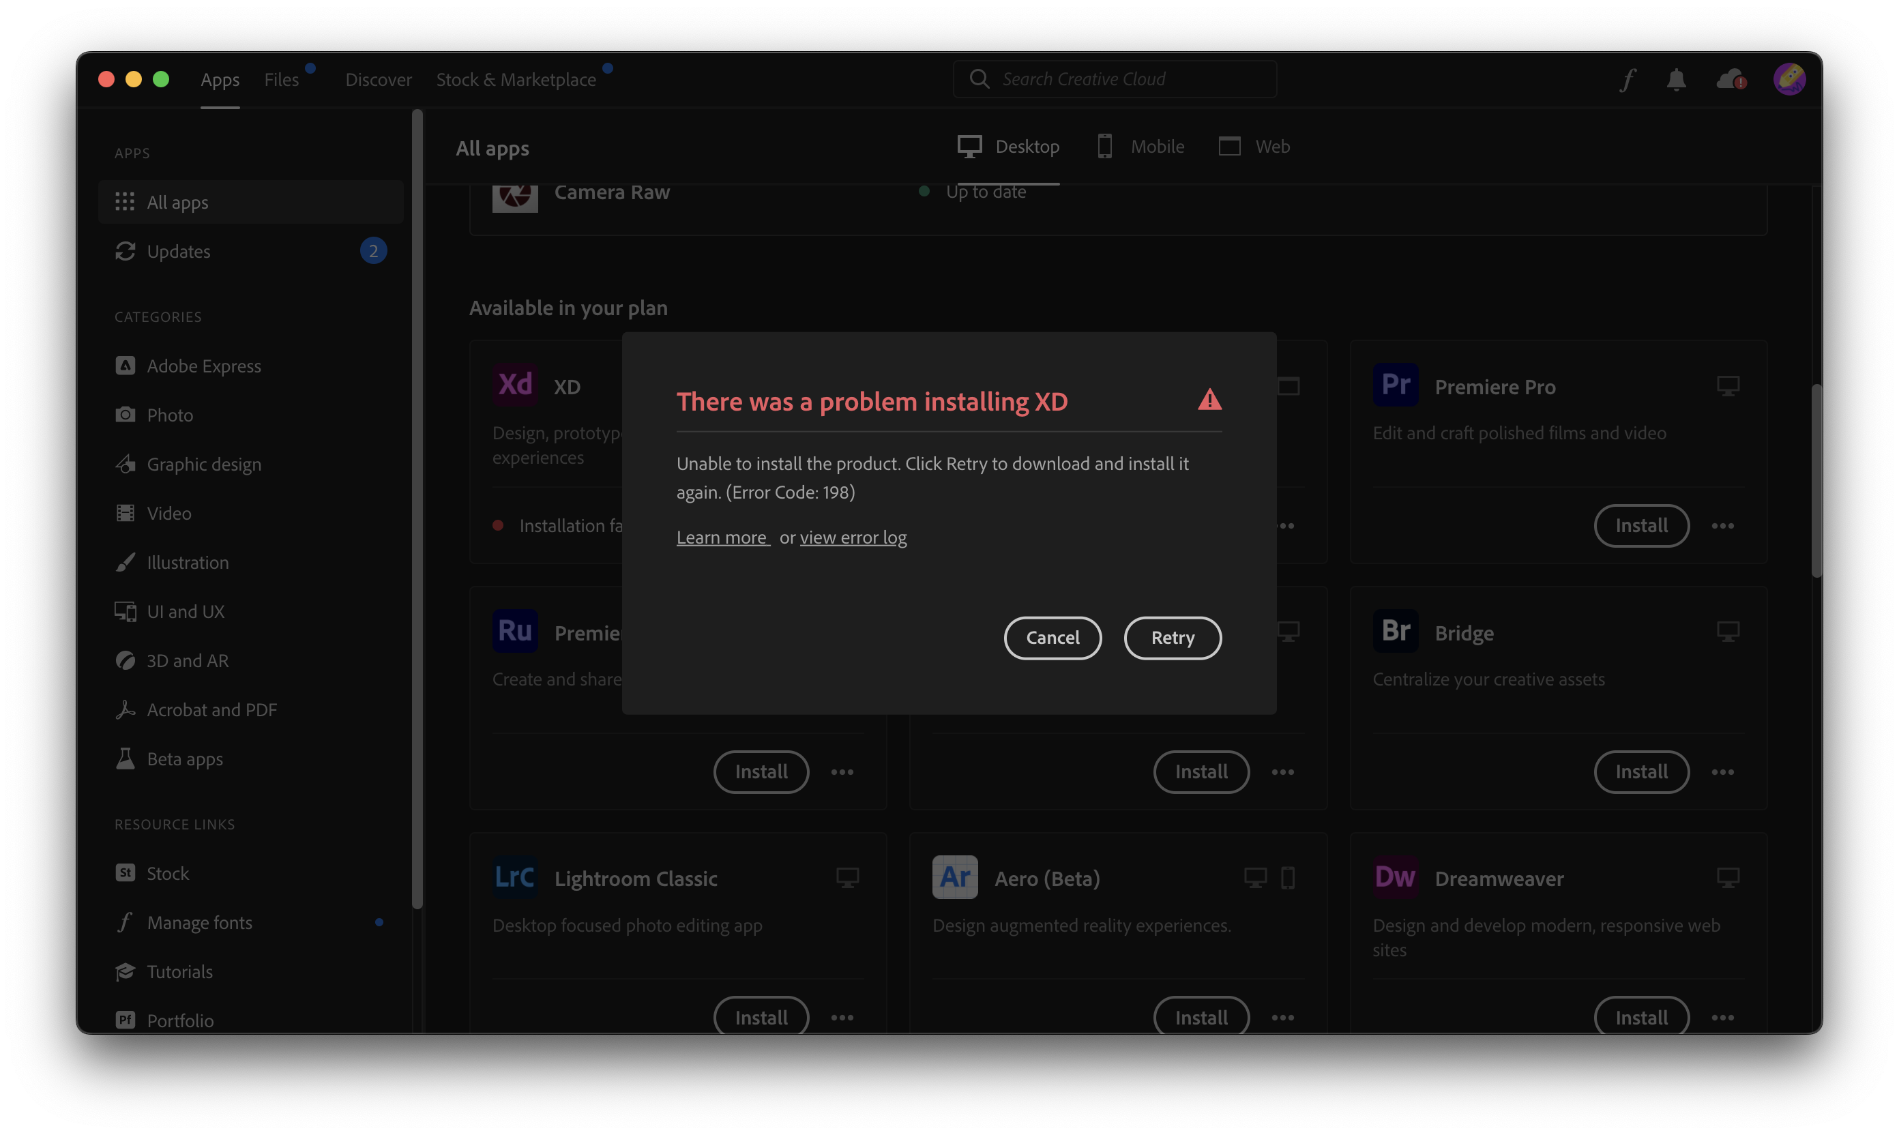Open the Tutorials resource link
The height and width of the screenshot is (1135, 1899).
(x=251, y=971)
